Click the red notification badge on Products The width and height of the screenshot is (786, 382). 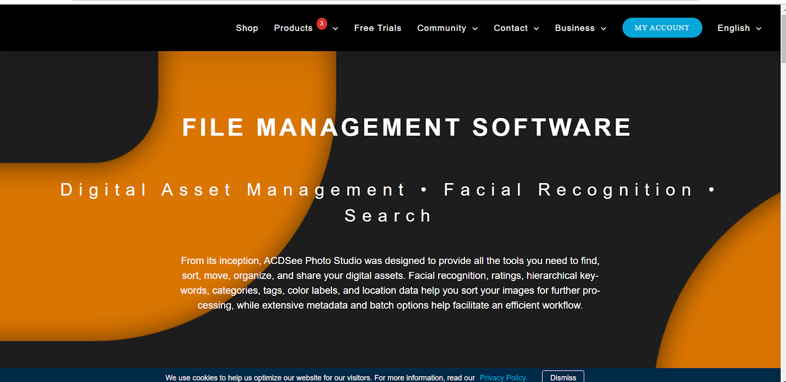pyautogui.click(x=322, y=24)
